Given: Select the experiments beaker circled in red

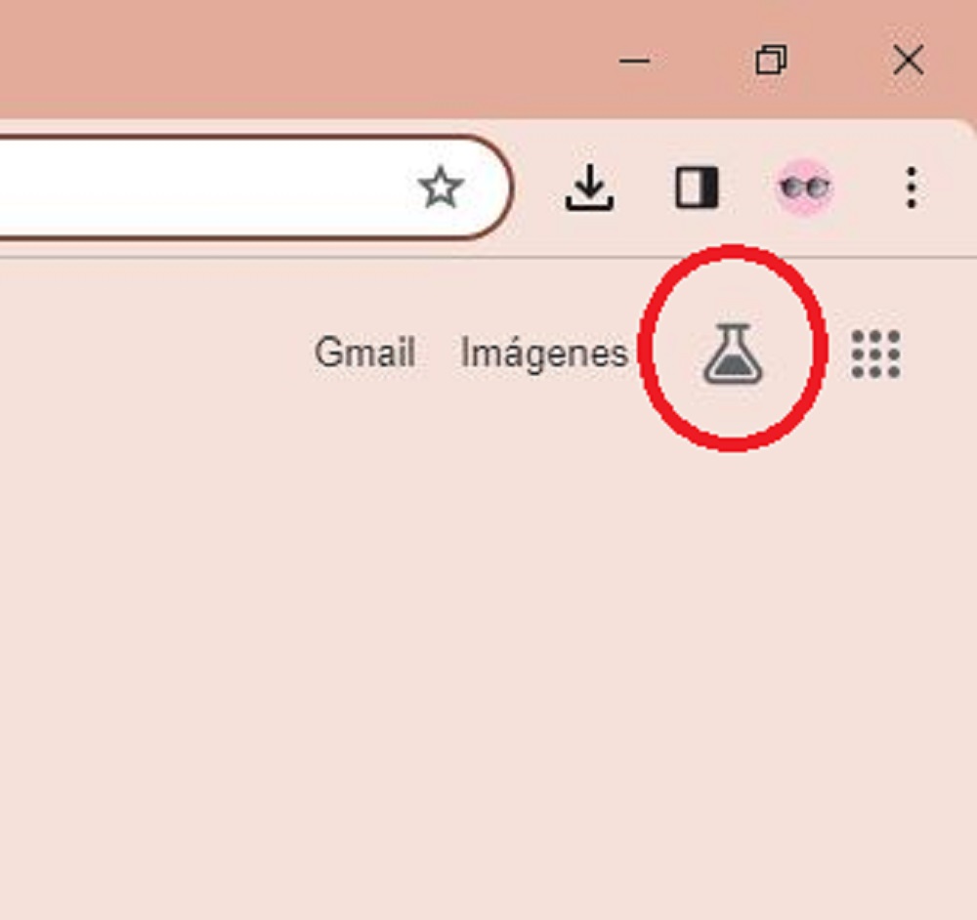Looking at the screenshot, I should [x=733, y=354].
